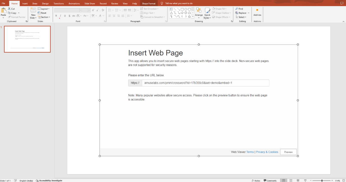Open Comments from the status bar

270,180
